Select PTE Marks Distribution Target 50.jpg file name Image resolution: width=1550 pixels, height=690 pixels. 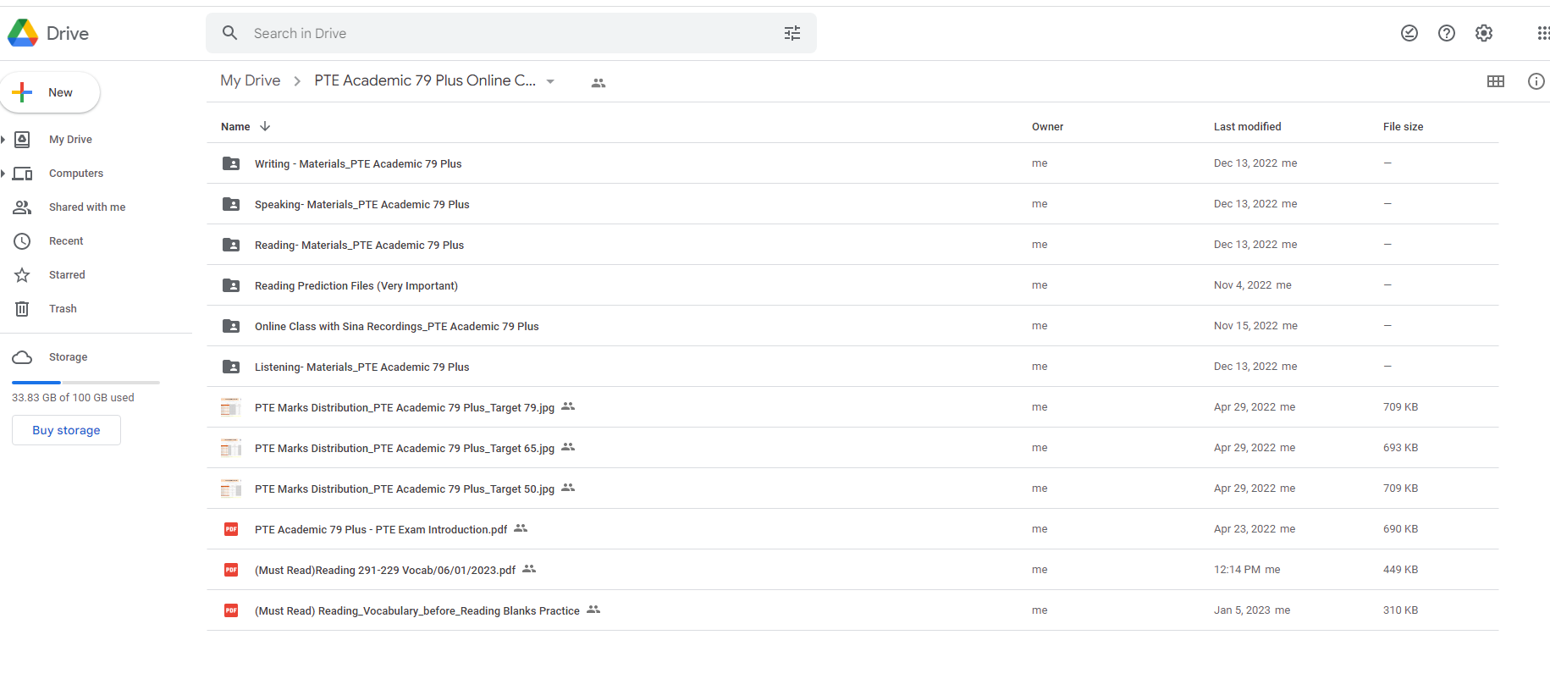(x=405, y=489)
